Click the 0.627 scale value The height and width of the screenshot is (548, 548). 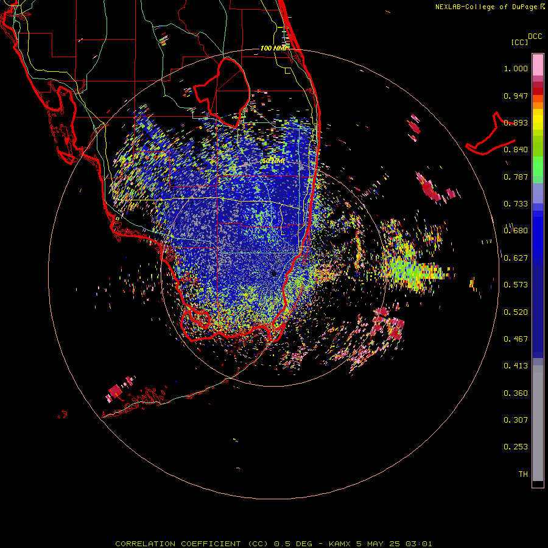click(x=516, y=258)
